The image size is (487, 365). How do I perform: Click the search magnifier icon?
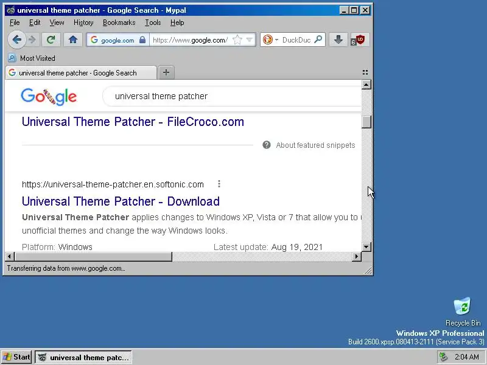point(318,40)
